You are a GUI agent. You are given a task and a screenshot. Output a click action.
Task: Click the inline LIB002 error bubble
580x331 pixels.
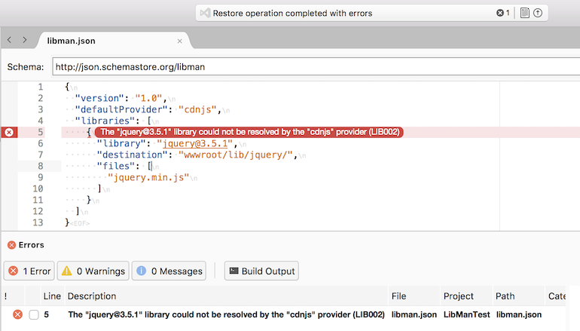click(x=249, y=132)
